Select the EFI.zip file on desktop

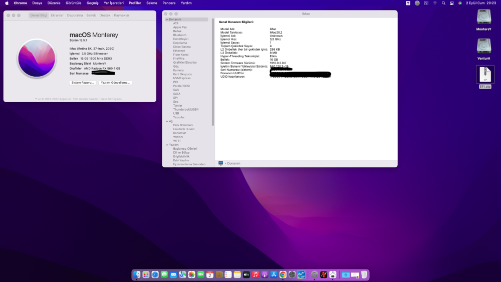485,77
